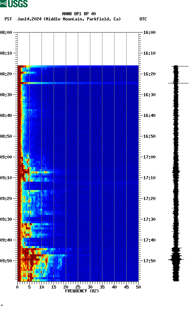The width and height of the screenshot is (191, 309).
Task: Click the 09:10 PST time label
Action: click(6, 178)
